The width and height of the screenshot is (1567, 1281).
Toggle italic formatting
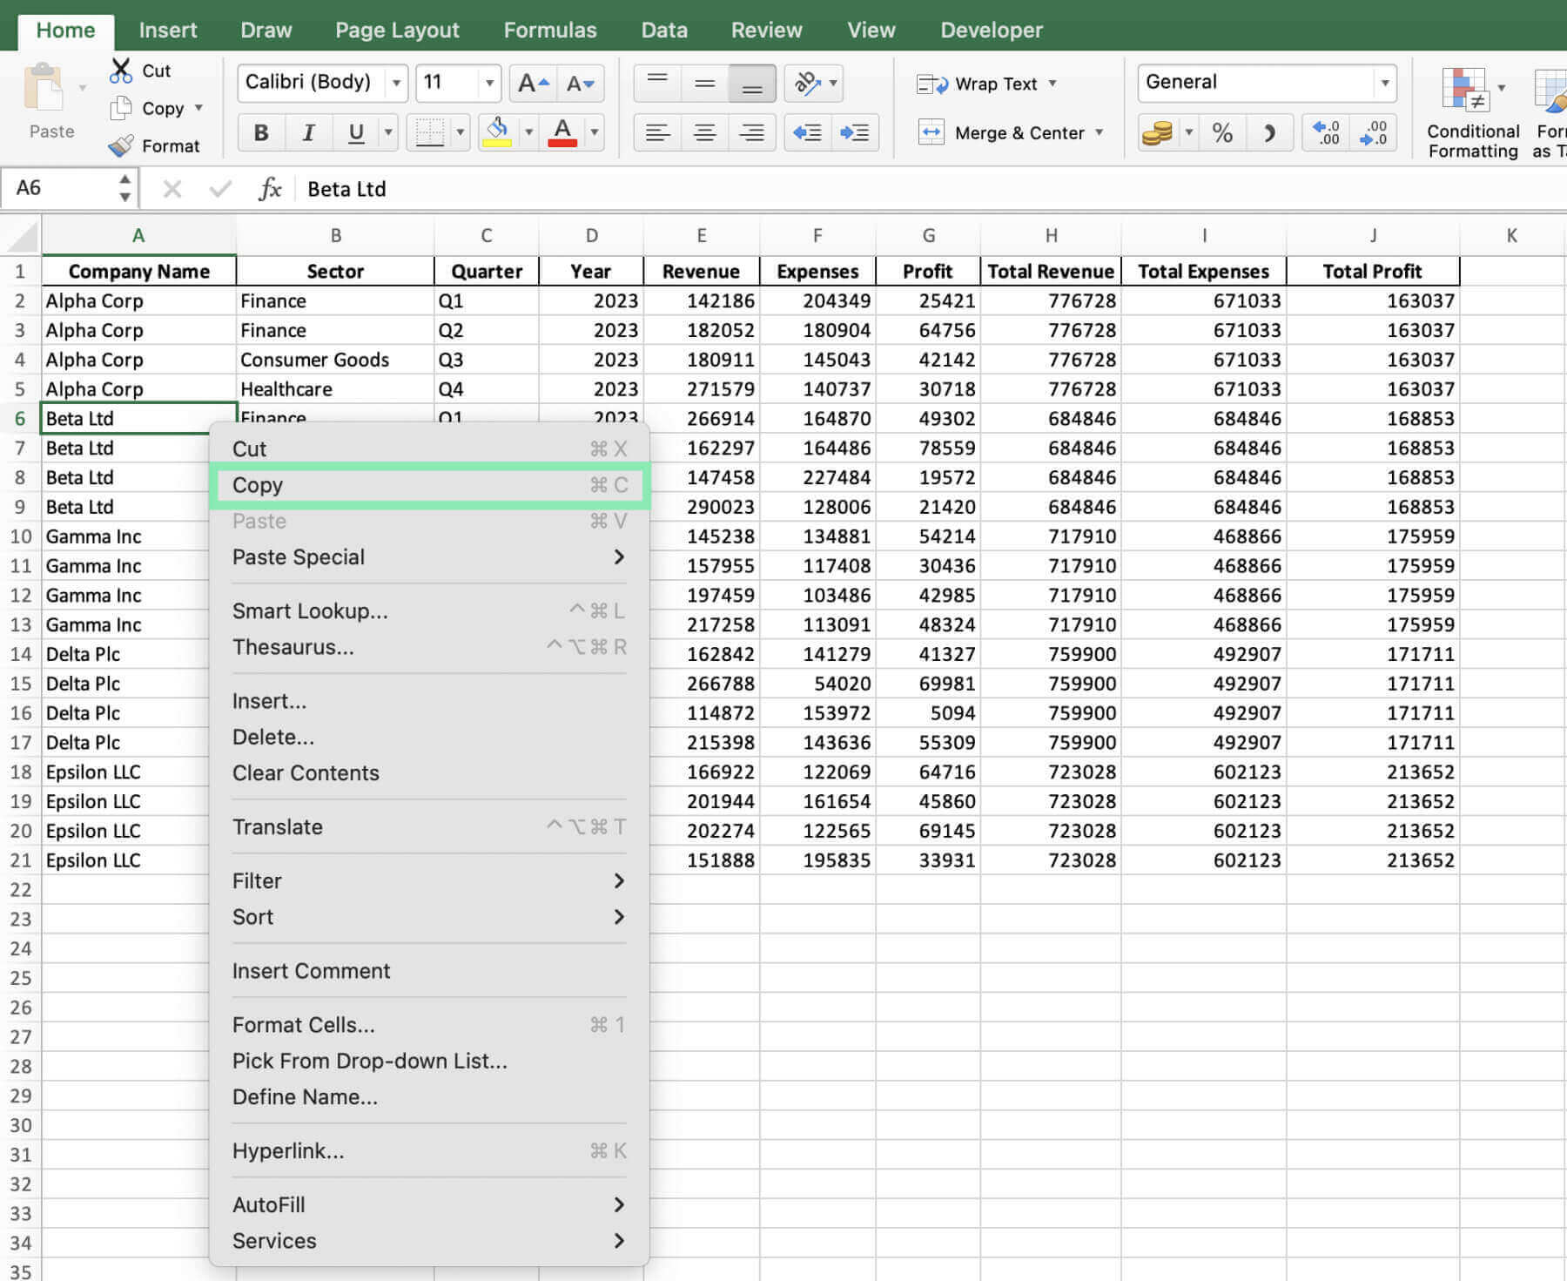tap(307, 132)
